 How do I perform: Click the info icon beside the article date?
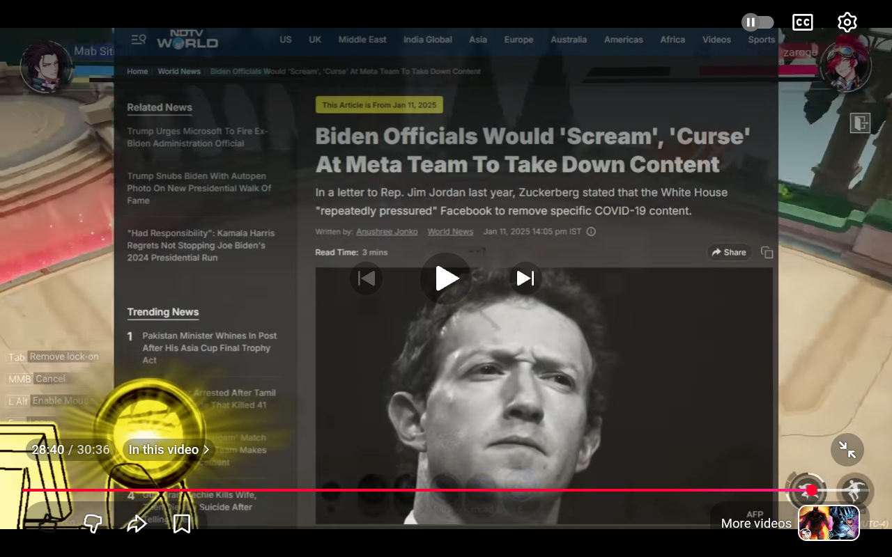pos(591,232)
